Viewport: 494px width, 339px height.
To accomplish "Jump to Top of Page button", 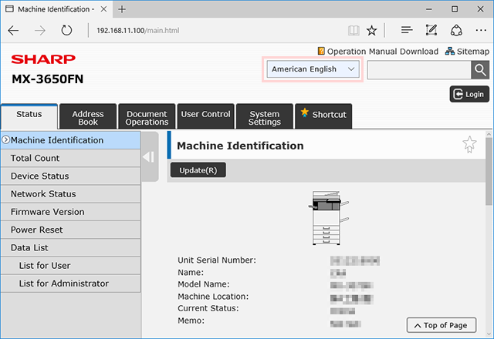I will pos(442,325).
